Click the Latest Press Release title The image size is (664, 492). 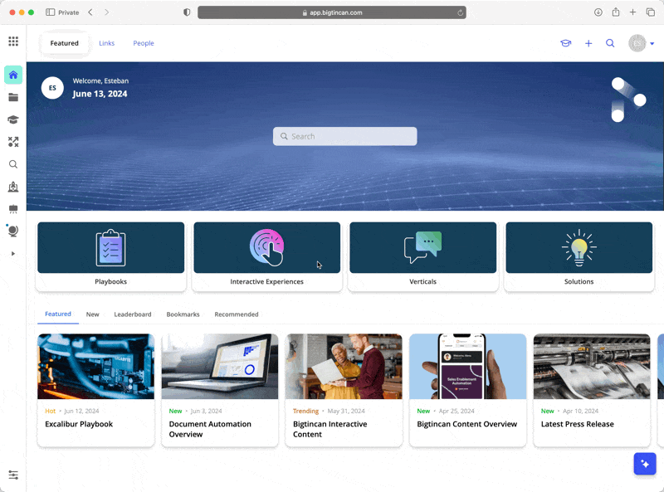pos(577,424)
